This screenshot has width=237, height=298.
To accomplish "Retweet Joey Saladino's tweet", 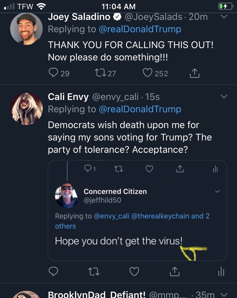I will coord(100,73).
